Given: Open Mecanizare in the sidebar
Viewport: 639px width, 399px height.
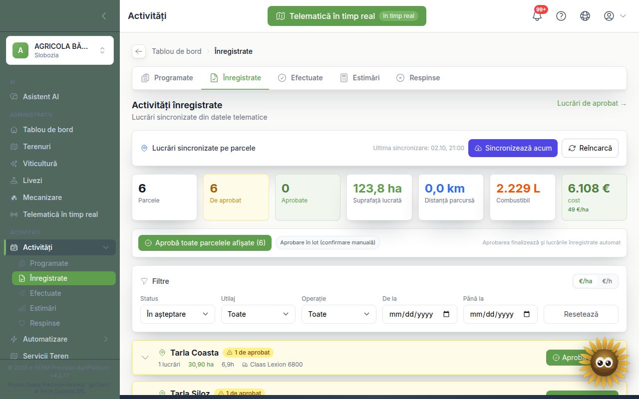Looking at the screenshot, I should pos(60,198).
